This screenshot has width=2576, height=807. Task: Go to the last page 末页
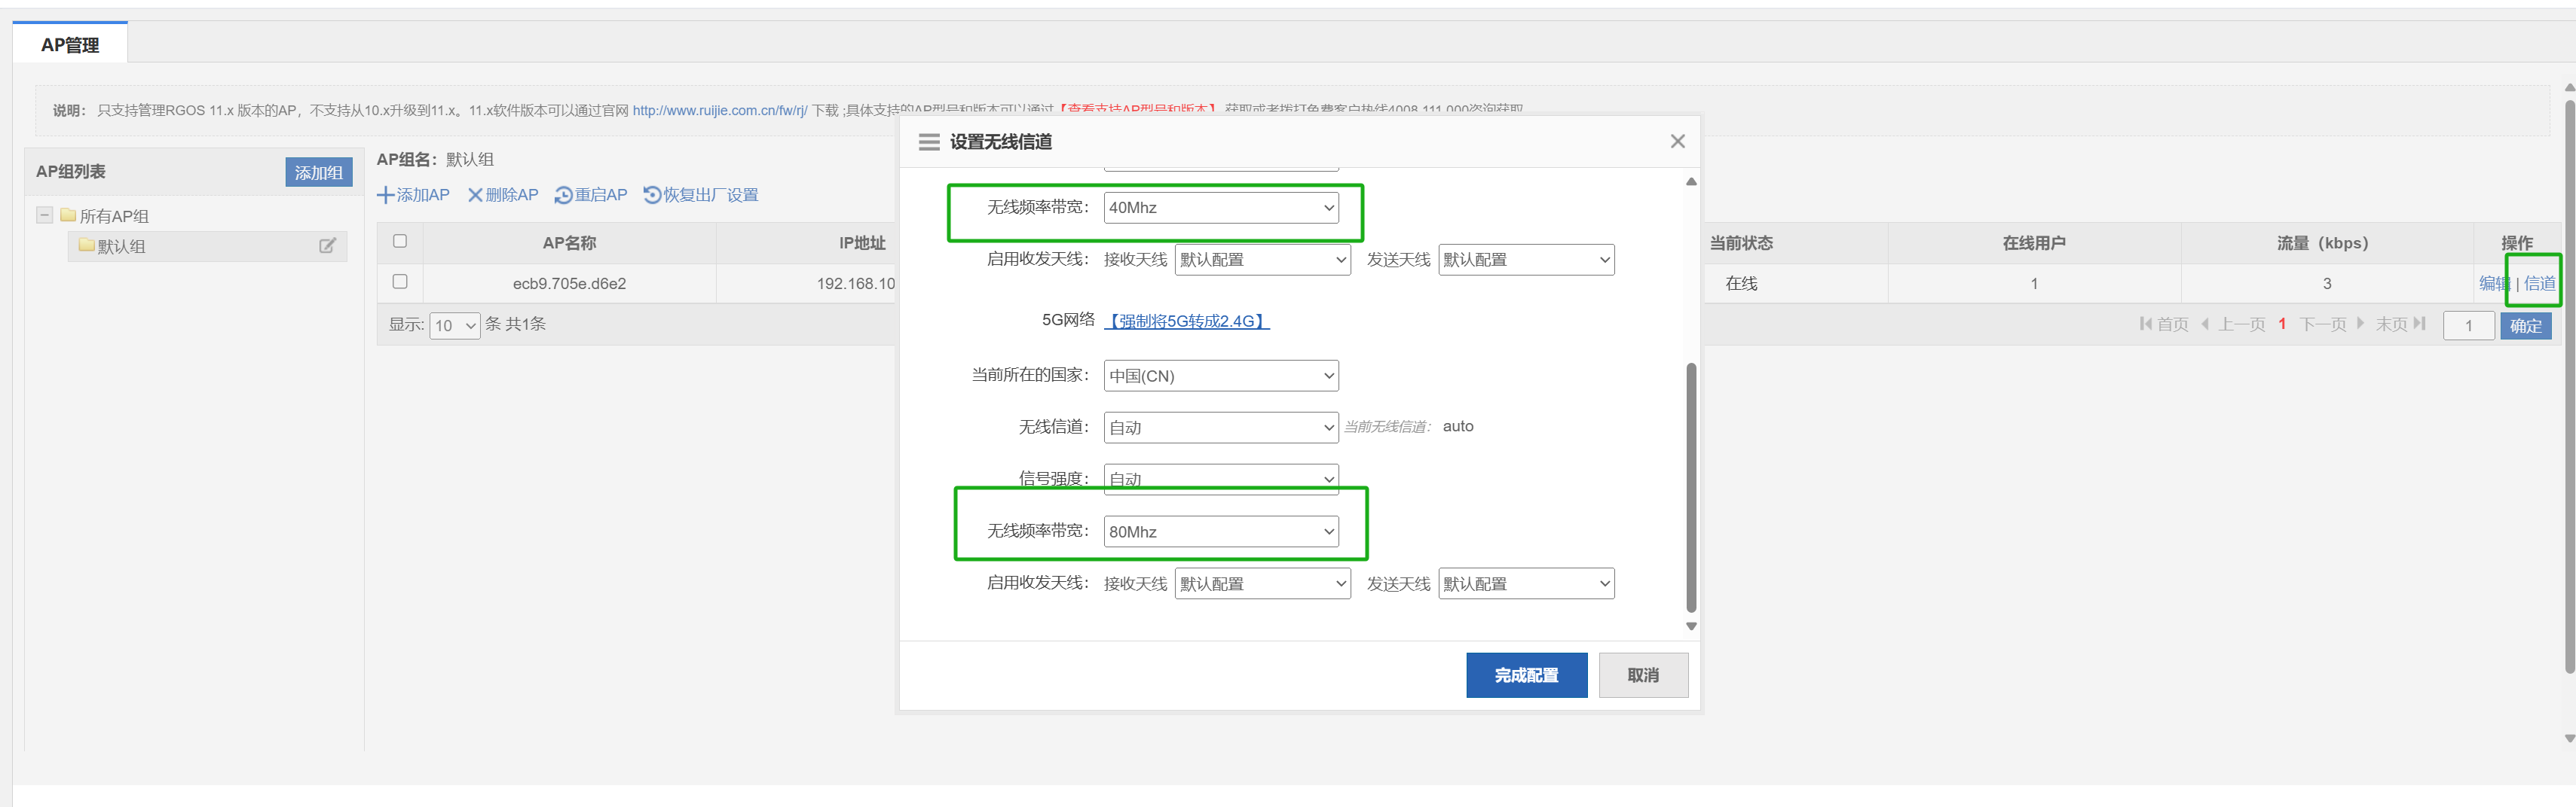click(2399, 324)
